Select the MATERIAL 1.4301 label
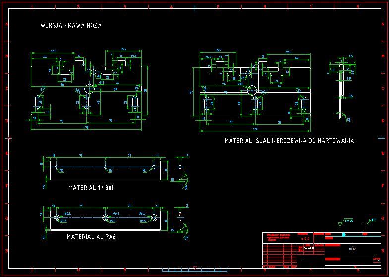 point(91,188)
